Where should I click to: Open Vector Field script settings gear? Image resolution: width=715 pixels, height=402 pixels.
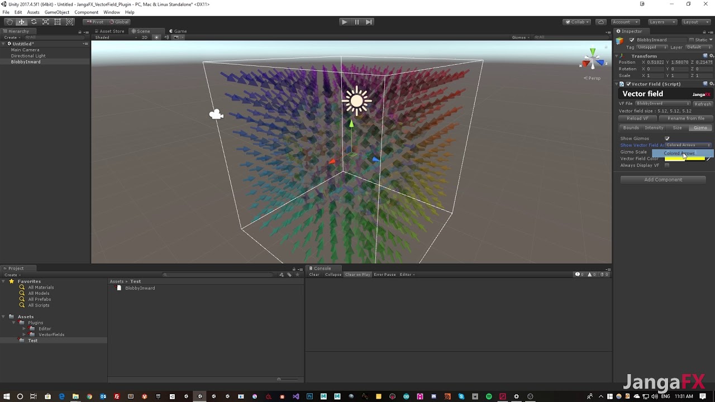tap(711, 84)
